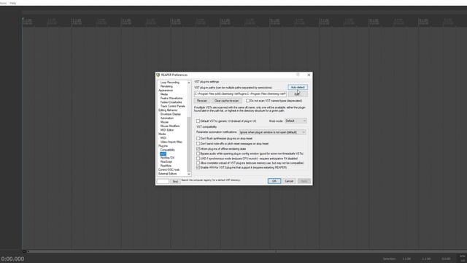
Task: Select Control/OSC/web category
Action: (169, 169)
